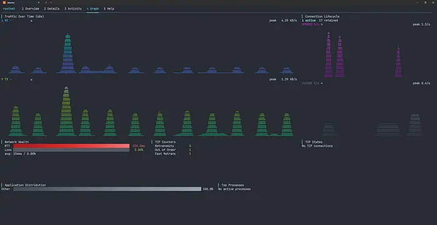Open the 5 Help tab

pos(109,9)
